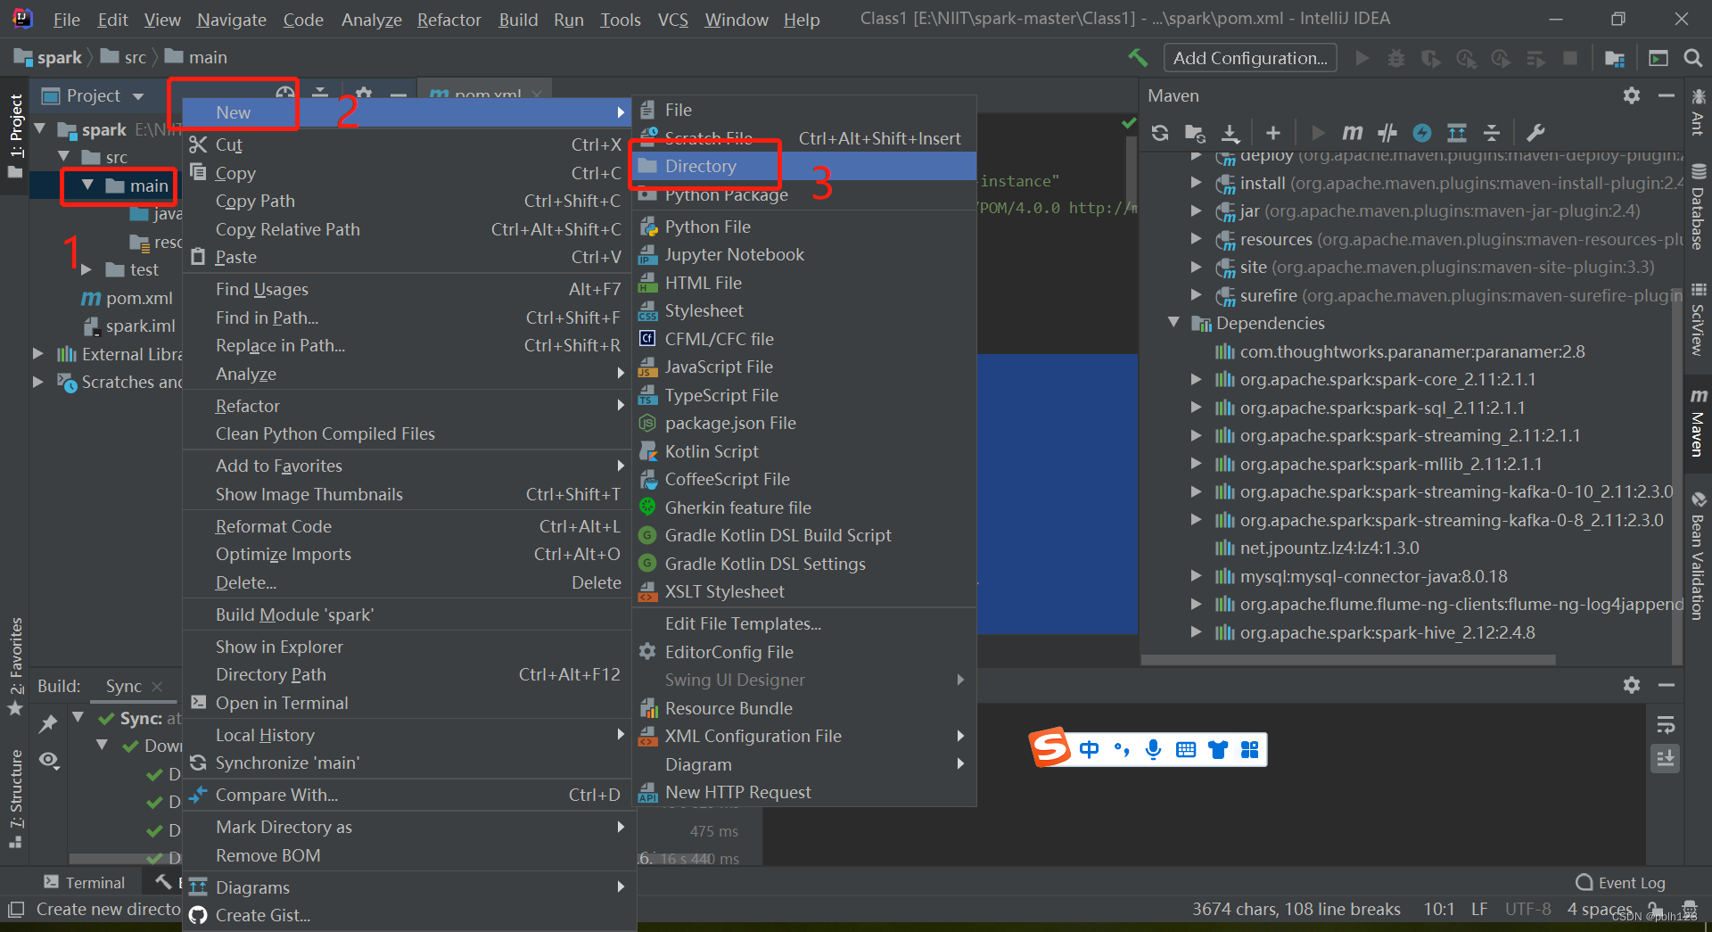Click the Sogou input method S logo

point(1050,747)
